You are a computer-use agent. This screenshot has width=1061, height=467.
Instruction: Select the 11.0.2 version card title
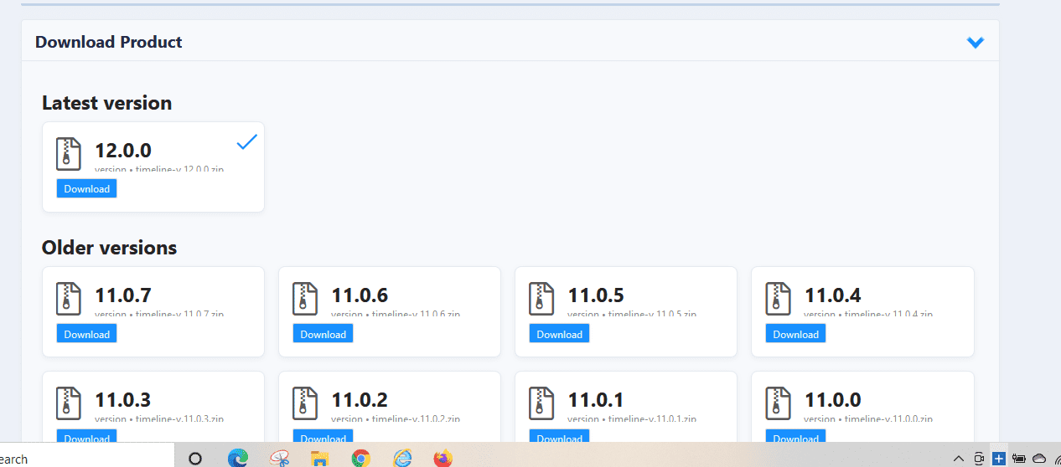(360, 400)
